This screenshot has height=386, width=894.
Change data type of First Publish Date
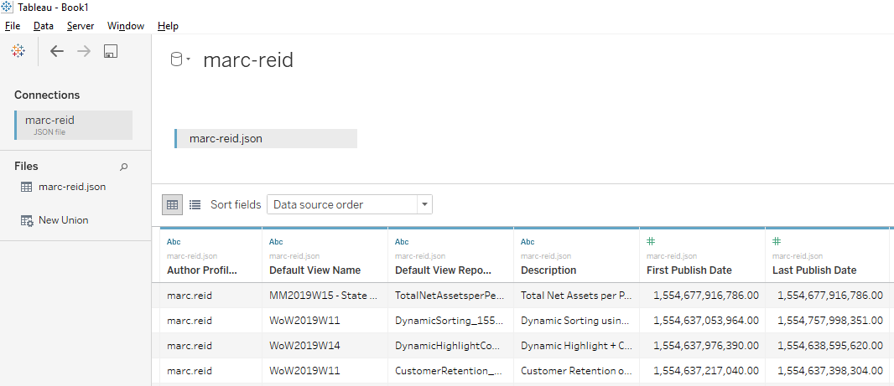(x=651, y=241)
